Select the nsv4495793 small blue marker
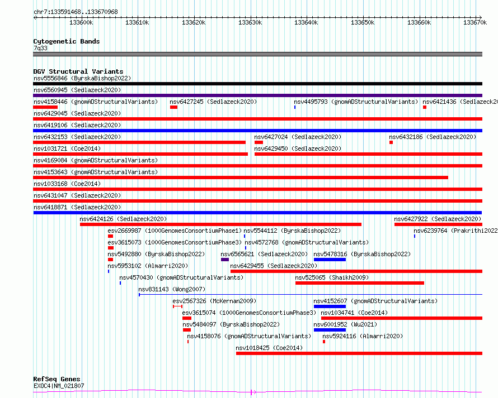The image size is (498, 398). [x=295, y=107]
